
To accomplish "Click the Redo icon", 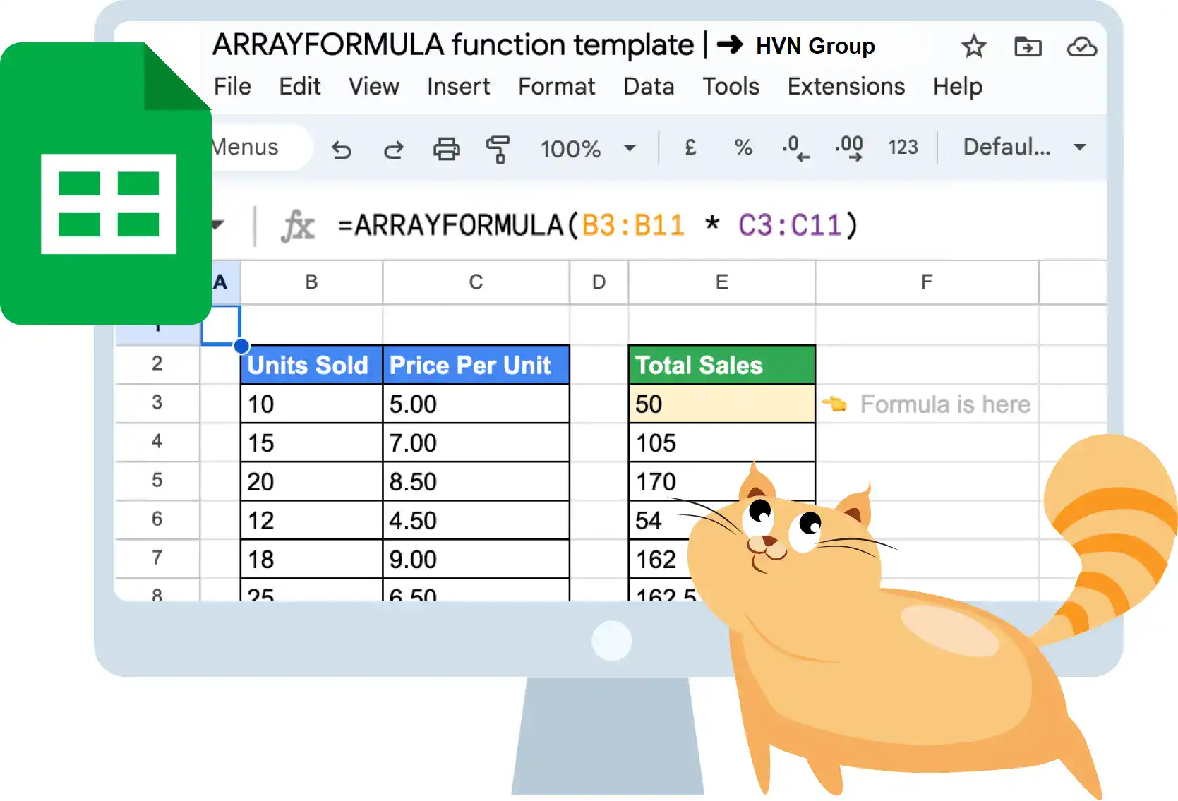I will coord(394,149).
